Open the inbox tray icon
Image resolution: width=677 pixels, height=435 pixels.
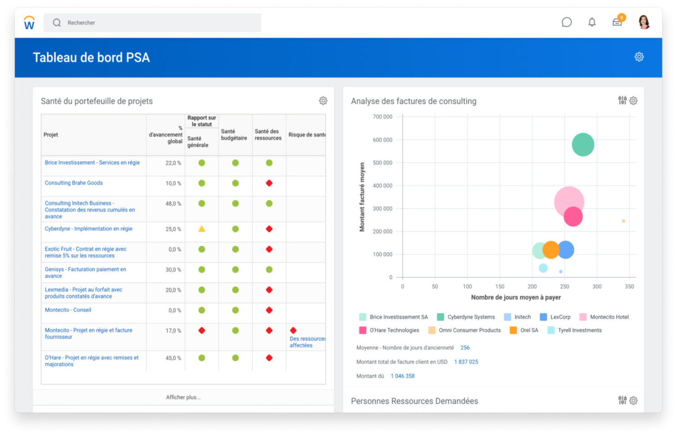[617, 22]
